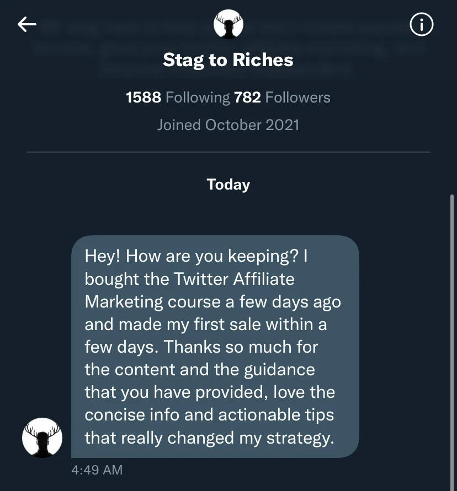The width and height of the screenshot is (457, 491).
Task: Tap the stag avatar above the profile name
Action: [x=228, y=24]
